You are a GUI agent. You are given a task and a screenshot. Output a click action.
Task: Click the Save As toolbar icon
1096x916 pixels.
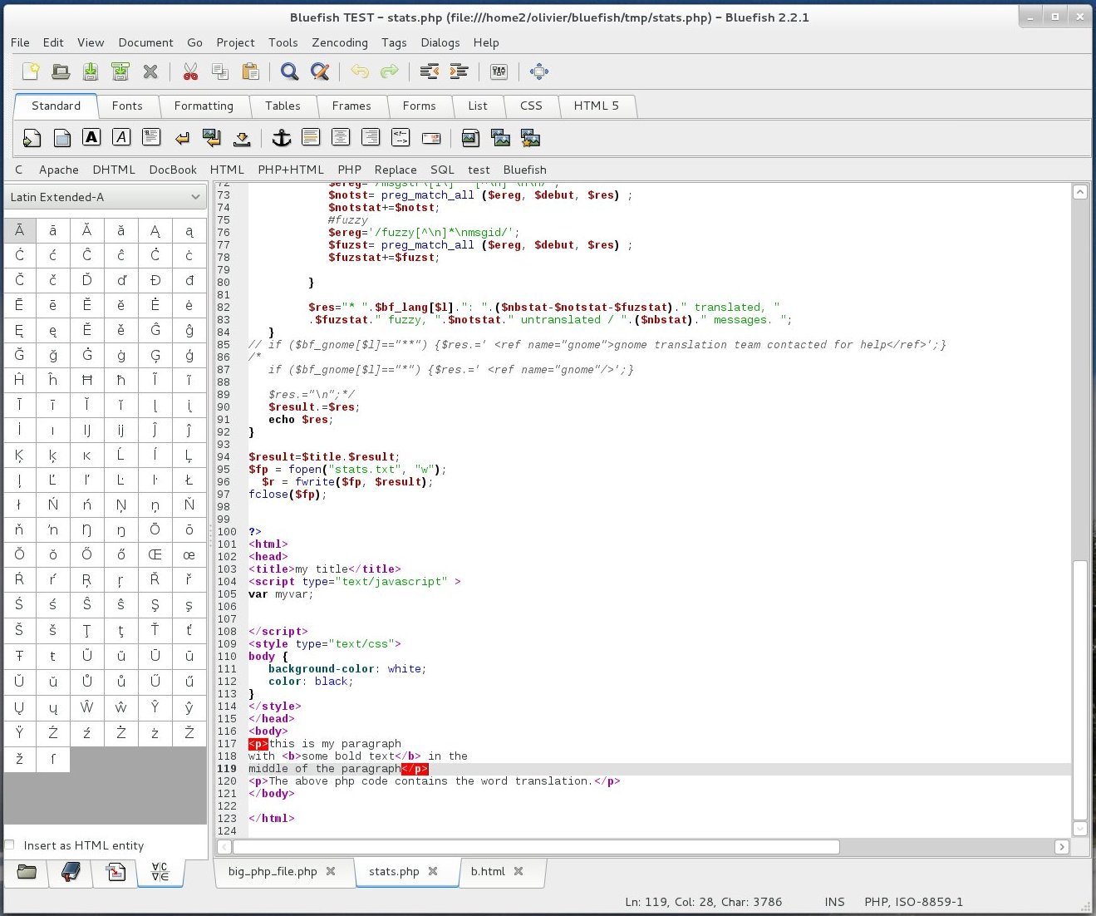(x=120, y=71)
